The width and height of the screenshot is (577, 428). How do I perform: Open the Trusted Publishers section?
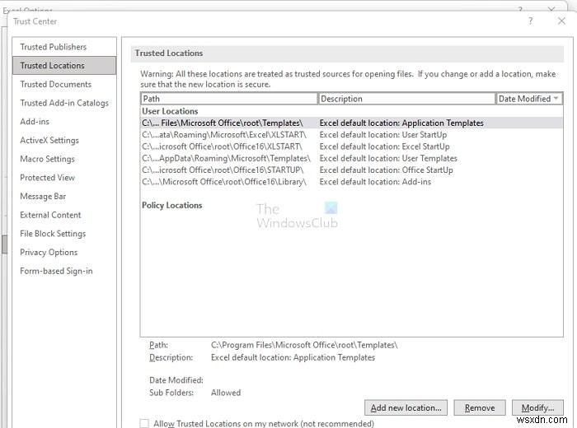(53, 47)
